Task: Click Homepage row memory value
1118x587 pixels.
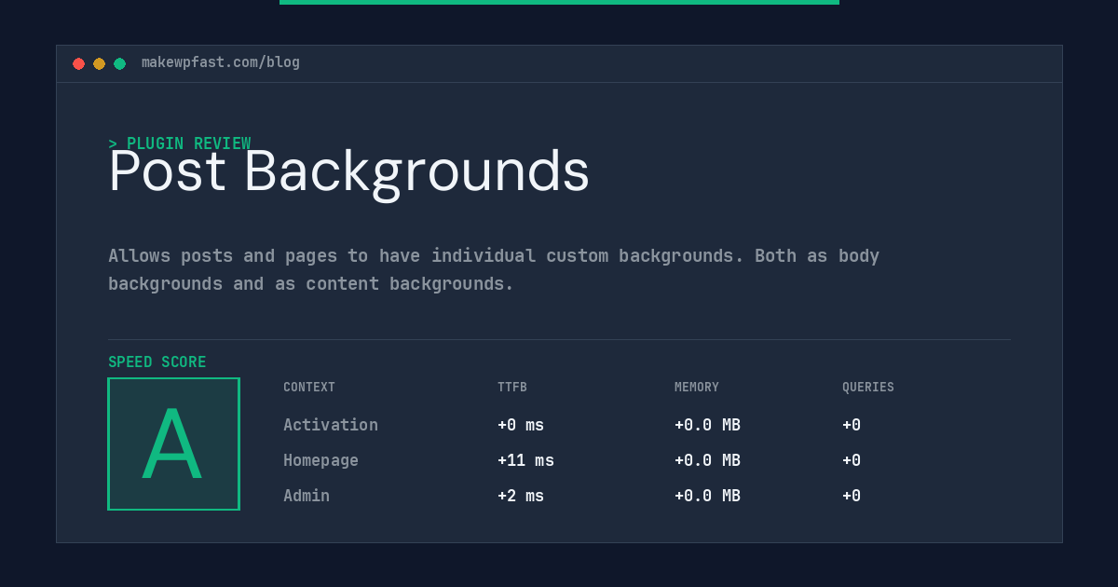Action: (x=707, y=460)
